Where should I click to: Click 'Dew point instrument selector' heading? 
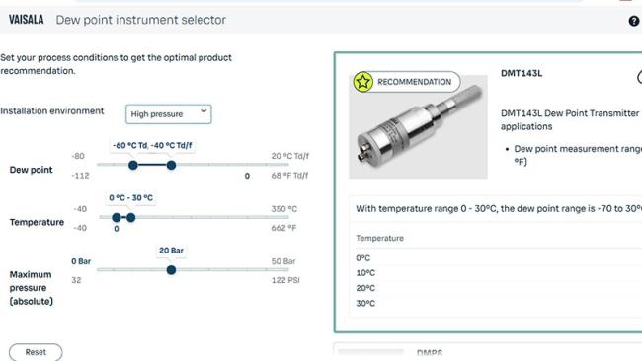point(141,20)
